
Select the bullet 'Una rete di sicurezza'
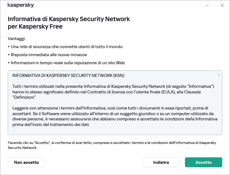coord(67,47)
